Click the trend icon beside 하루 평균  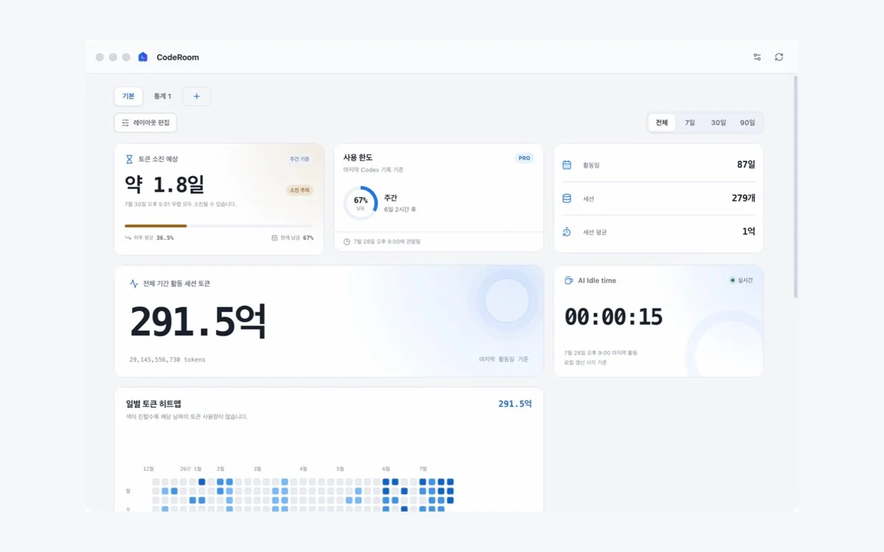tap(128, 238)
